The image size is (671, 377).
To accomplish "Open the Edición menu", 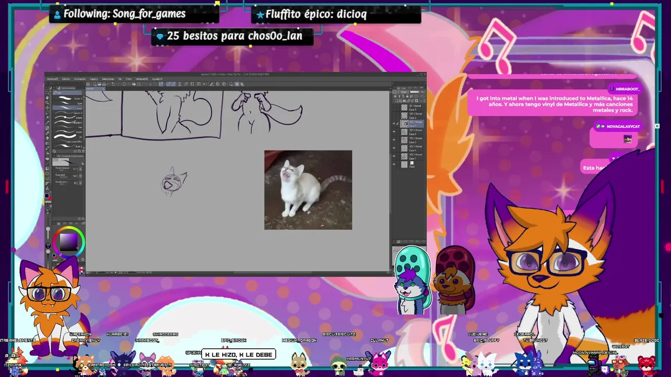I will coord(66,79).
